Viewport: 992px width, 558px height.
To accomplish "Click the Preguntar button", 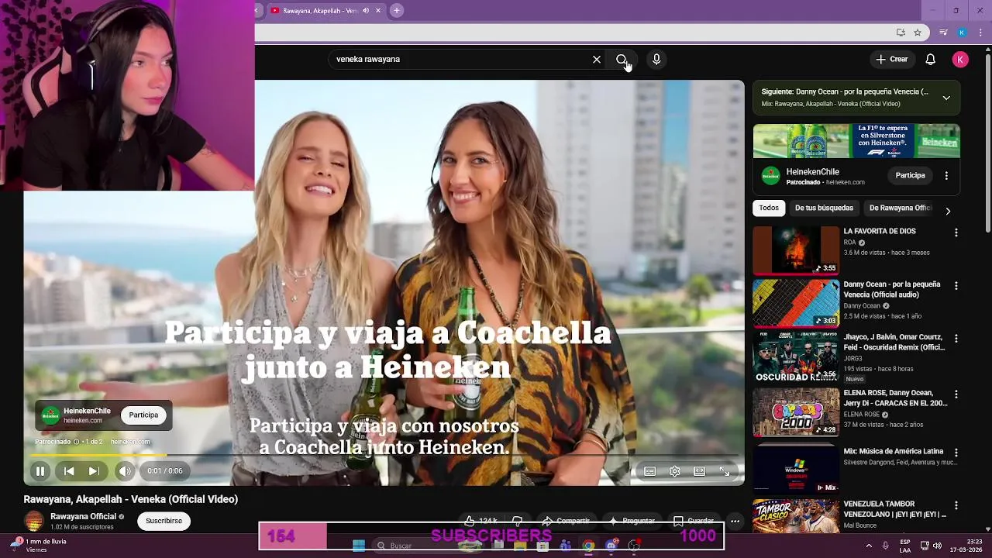I will [x=632, y=521].
